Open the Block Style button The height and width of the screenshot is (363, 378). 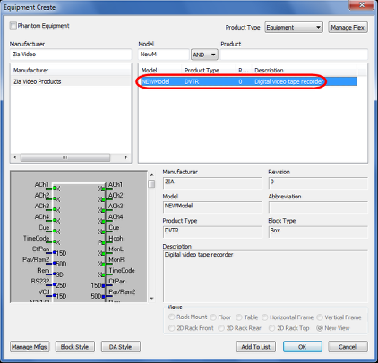pyautogui.click(x=75, y=347)
